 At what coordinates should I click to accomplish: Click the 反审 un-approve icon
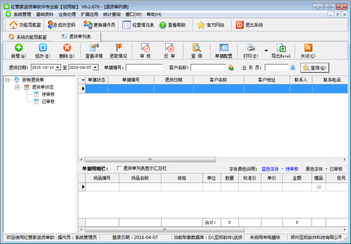(x=169, y=47)
